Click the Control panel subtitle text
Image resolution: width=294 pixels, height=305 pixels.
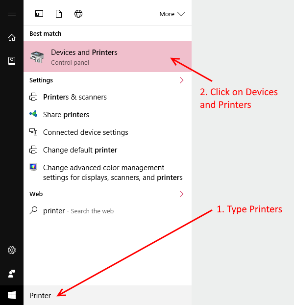(70, 63)
